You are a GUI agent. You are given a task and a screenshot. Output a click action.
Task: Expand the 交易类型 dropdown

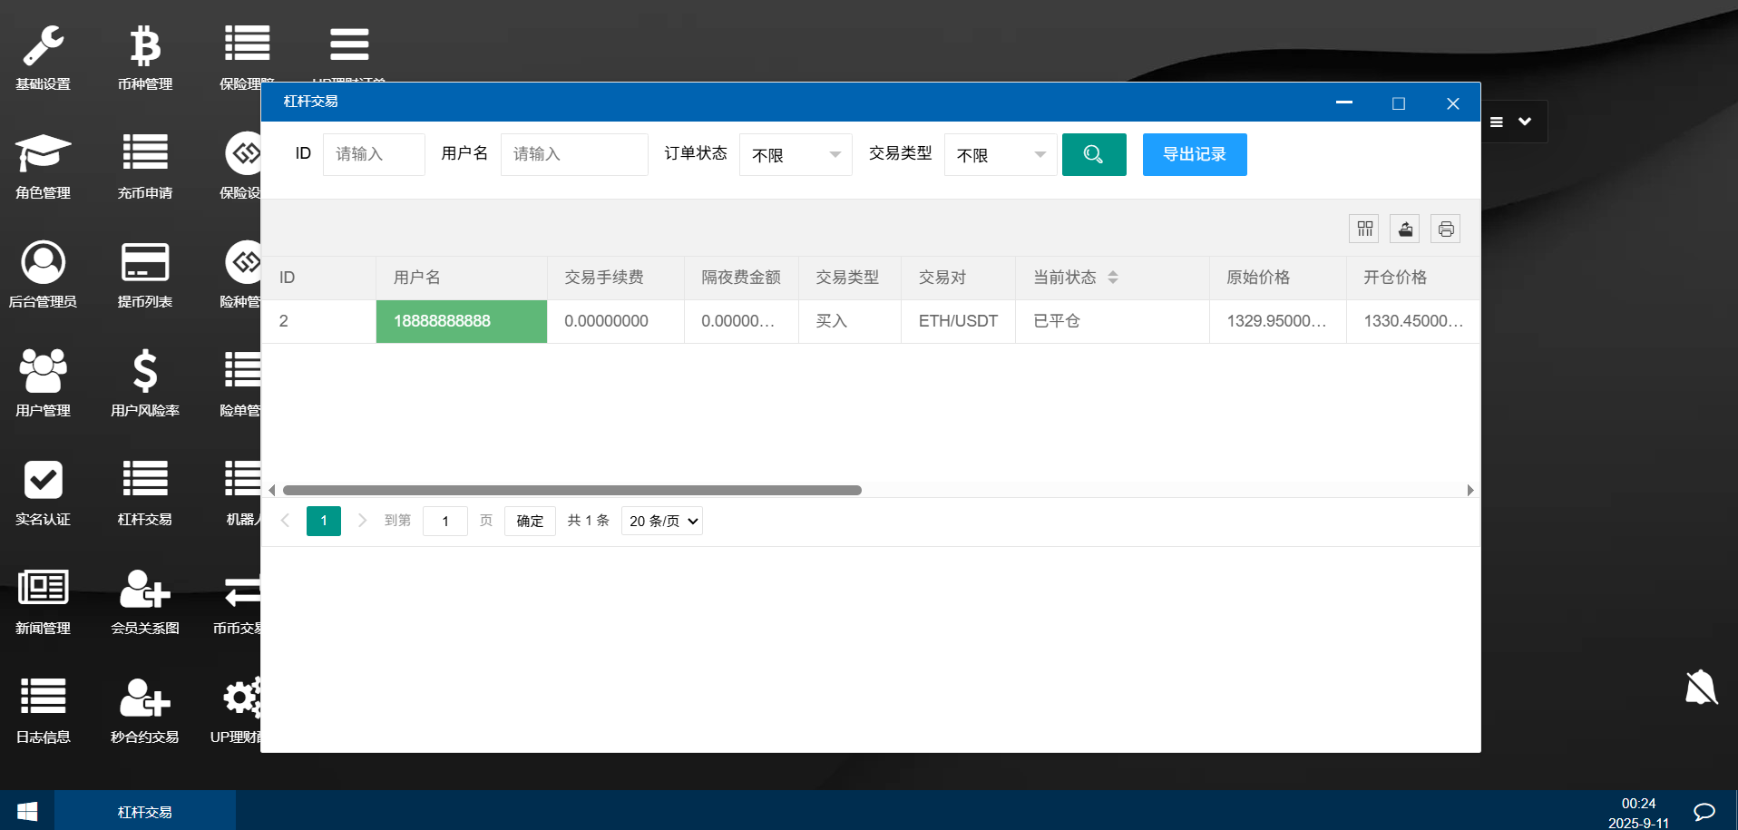point(1000,155)
